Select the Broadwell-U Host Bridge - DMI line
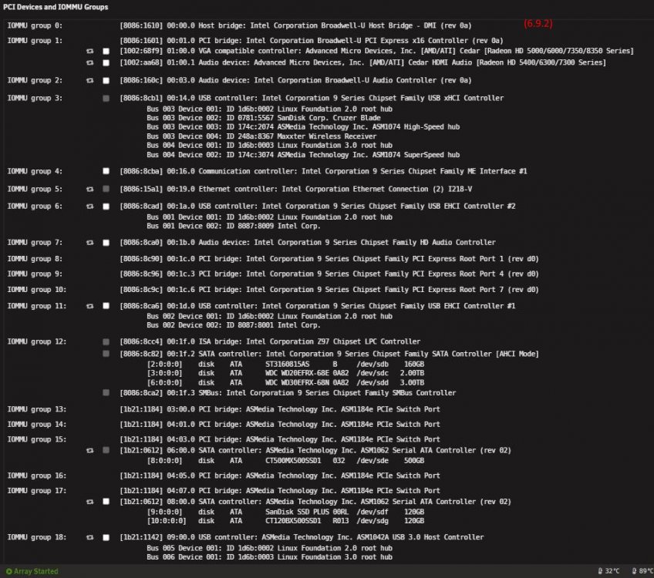This screenshot has width=654, height=578. point(295,26)
